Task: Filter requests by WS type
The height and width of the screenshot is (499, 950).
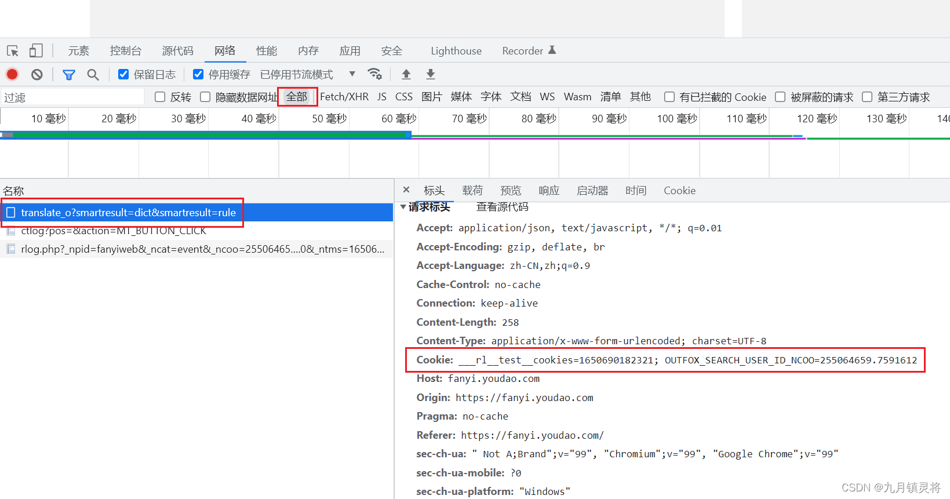Action: click(547, 97)
